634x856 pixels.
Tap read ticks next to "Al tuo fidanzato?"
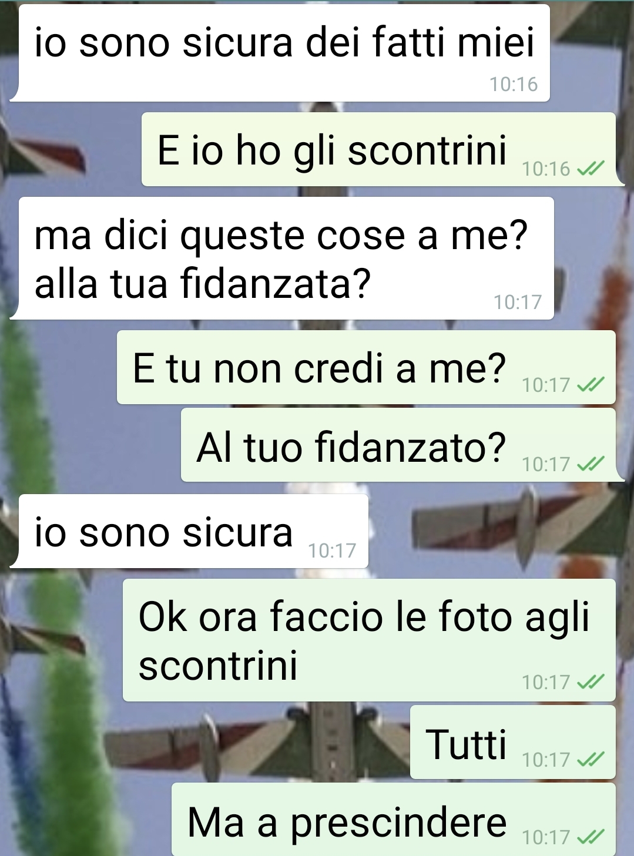[590, 464]
